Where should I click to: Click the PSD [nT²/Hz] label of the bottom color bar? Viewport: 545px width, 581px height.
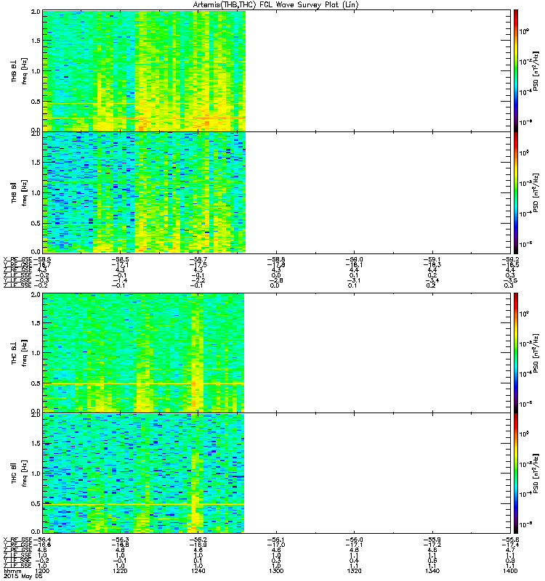pyautogui.click(x=536, y=474)
